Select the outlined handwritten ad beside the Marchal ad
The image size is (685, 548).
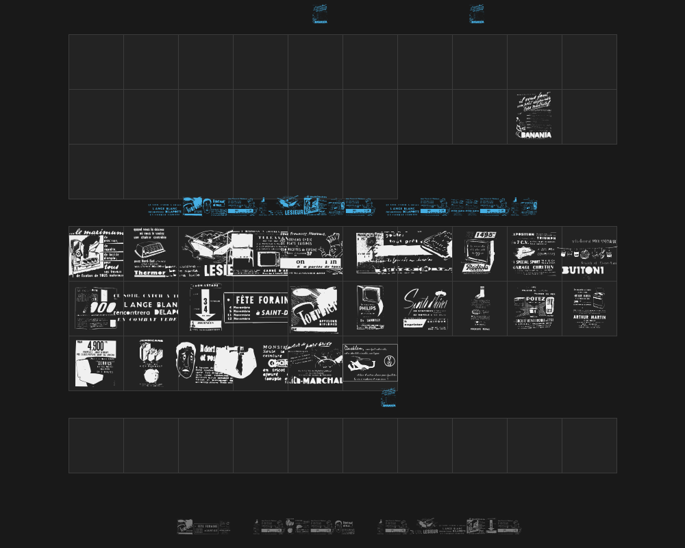(370, 363)
